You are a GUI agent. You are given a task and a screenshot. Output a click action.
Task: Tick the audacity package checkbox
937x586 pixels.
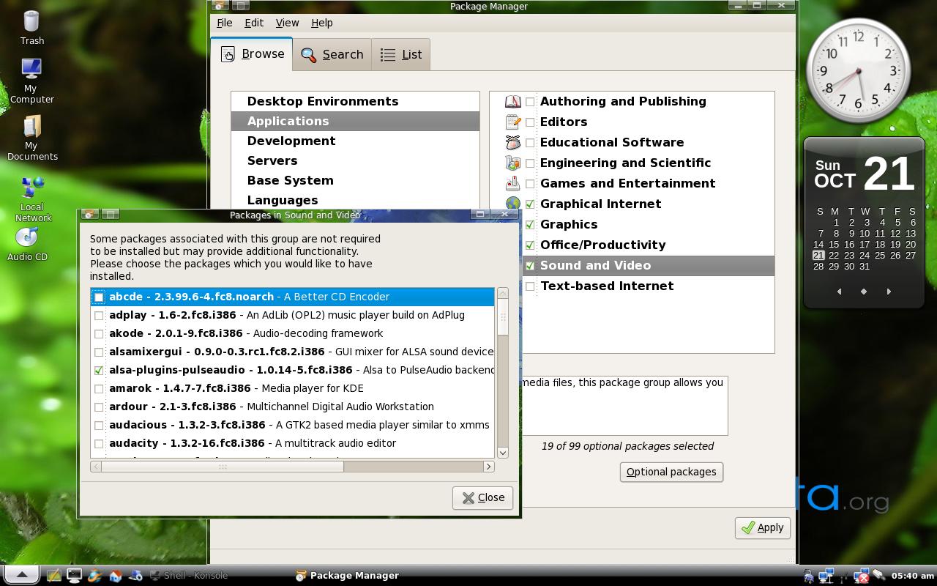pyautogui.click(x=99, y=443)
